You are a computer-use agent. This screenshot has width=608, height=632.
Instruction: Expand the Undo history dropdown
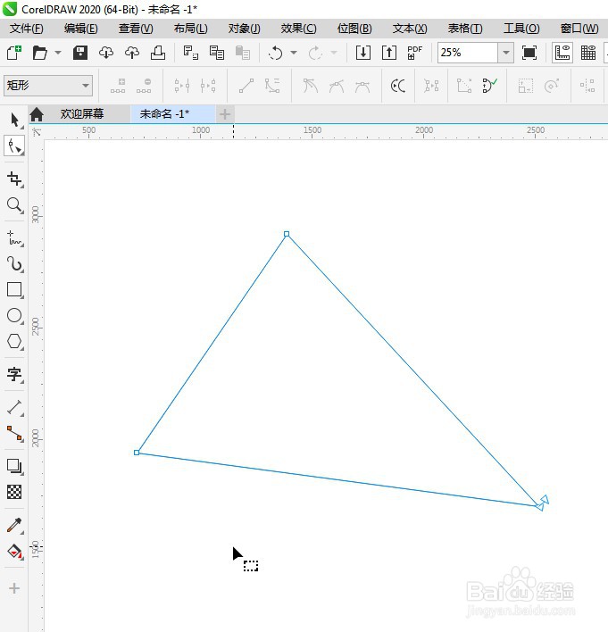point(294,53)
